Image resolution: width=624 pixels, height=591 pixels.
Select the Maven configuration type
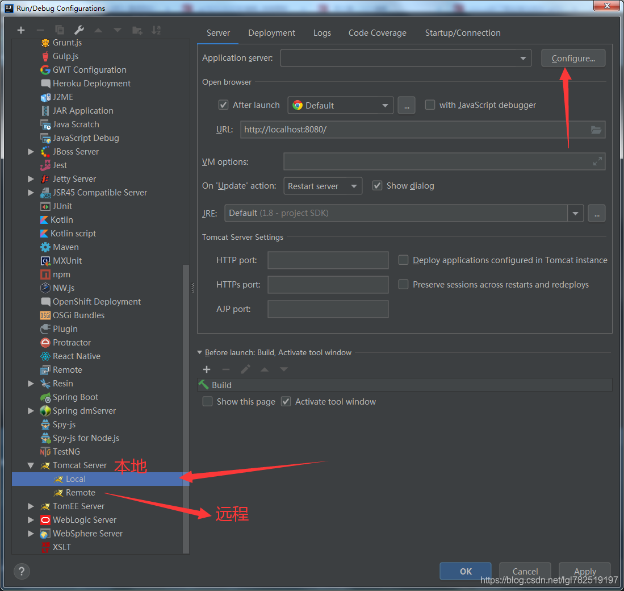[x=66, y=247]
